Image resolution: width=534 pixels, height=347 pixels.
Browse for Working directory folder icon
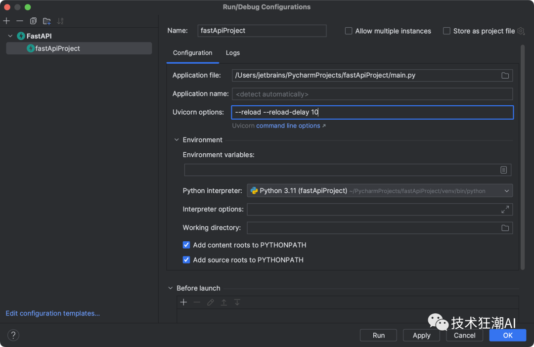pyautogui.click(x=505, y=228)
